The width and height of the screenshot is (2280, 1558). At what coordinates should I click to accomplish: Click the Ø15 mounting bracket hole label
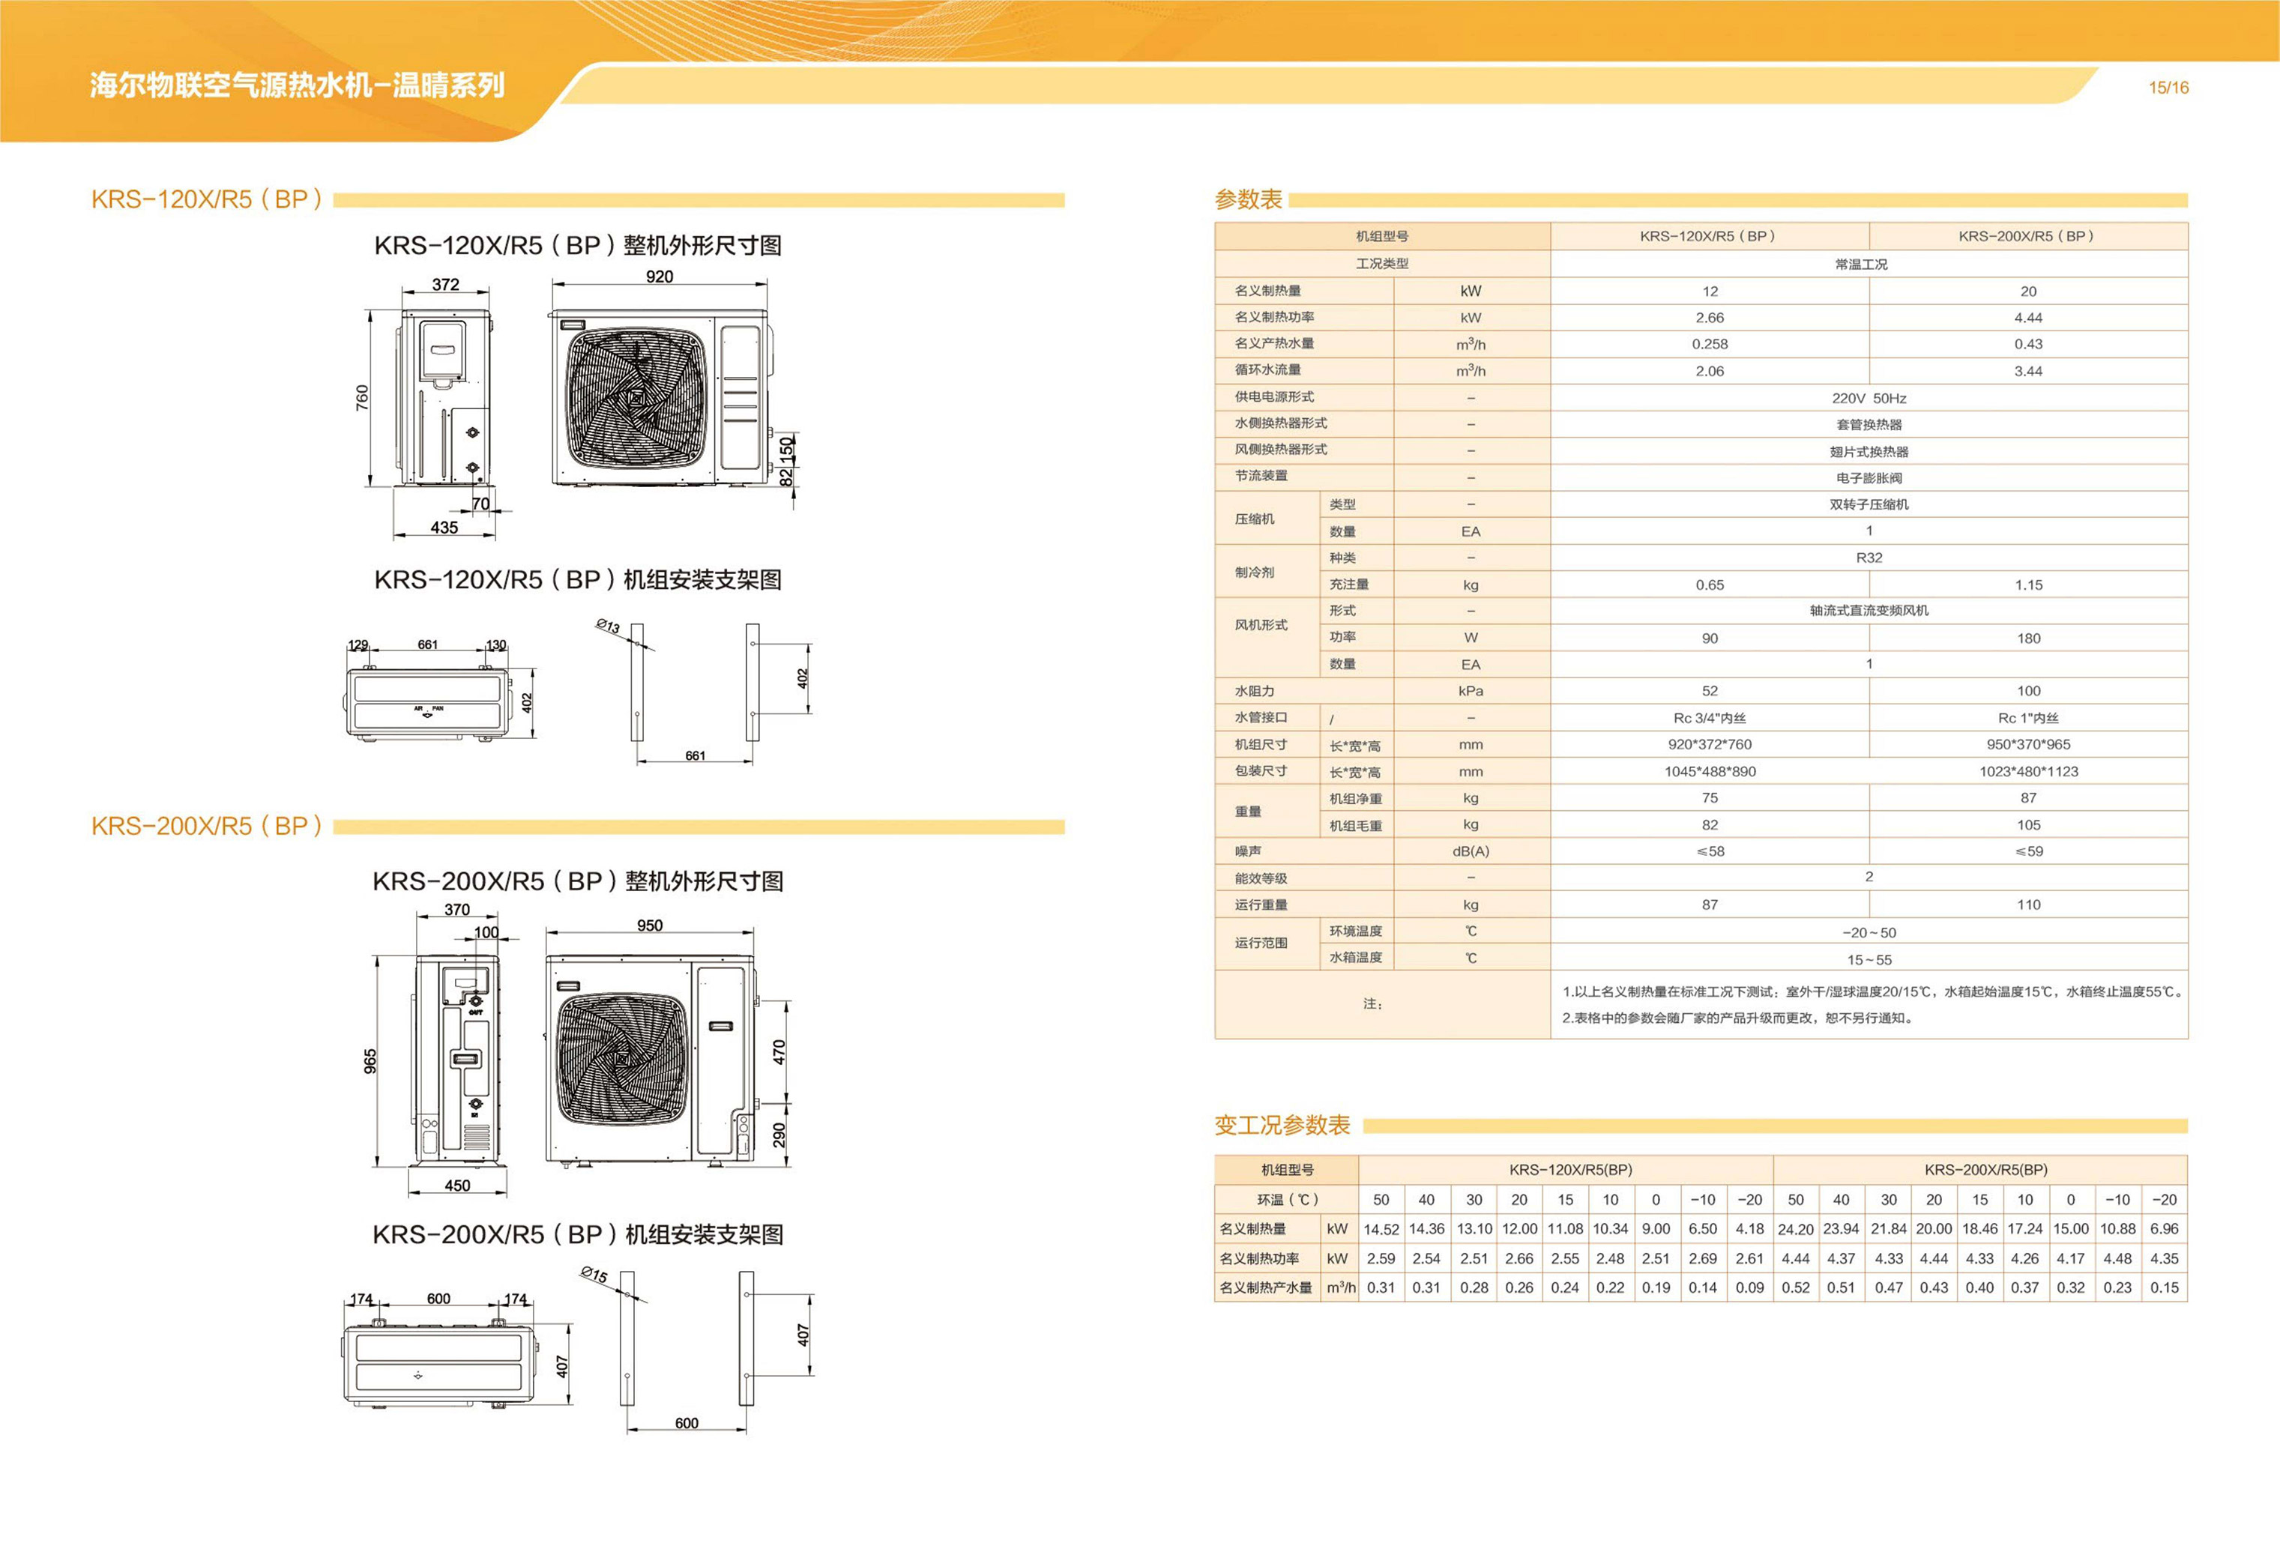pyautogui.click(x=594, y=1275)
